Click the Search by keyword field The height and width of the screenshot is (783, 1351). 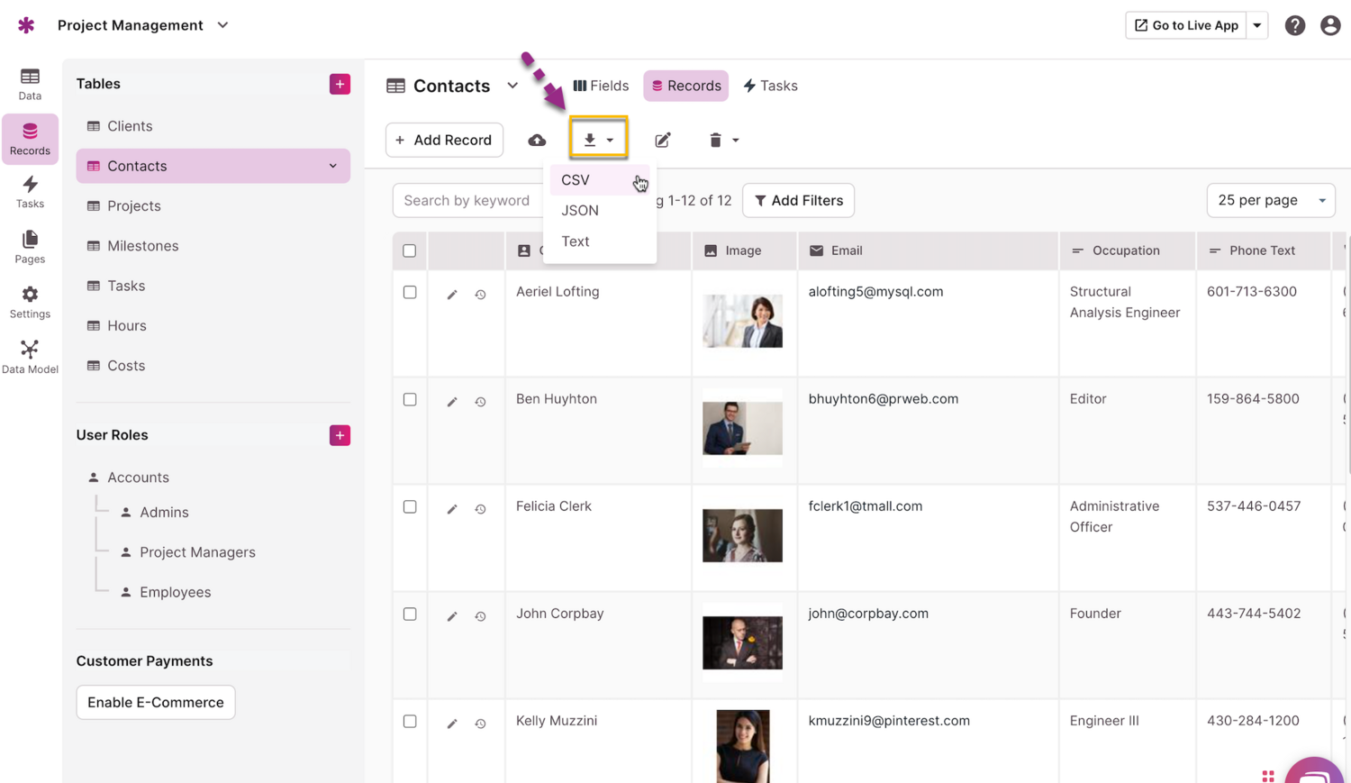[467, 200]
